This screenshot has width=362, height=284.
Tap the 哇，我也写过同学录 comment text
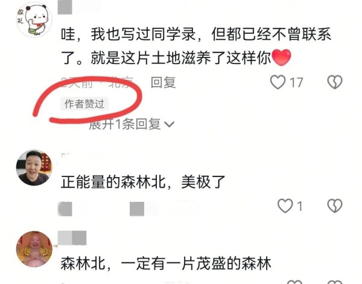click(x=196, y=46)
